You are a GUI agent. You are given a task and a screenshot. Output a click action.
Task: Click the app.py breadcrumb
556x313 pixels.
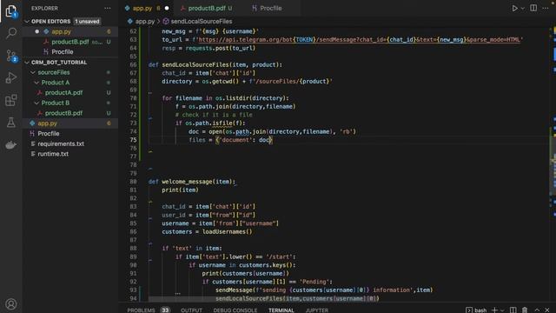pyautogui.click(x=145, y=21)
